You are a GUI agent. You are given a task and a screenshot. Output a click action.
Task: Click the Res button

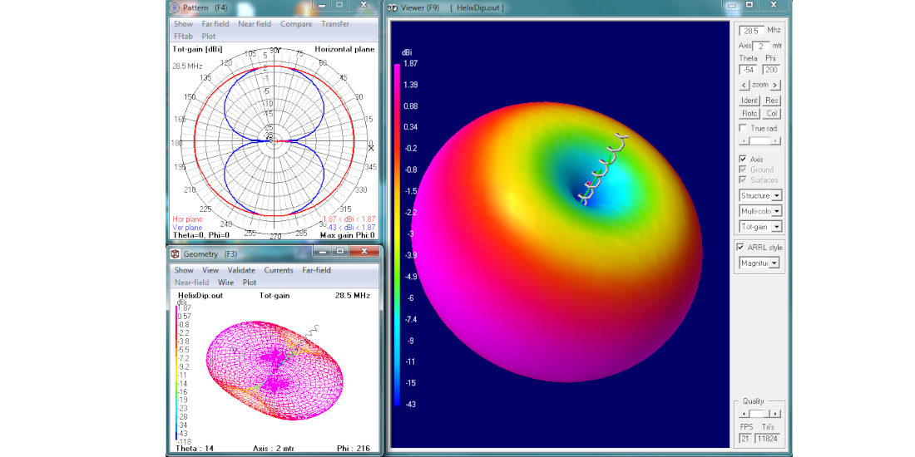coord(771,101)
